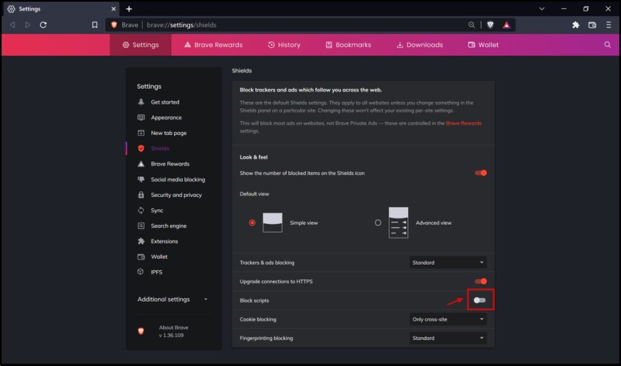
Task: Toggle Upgrade connections to HTTPS
Action: click(481, 281)
